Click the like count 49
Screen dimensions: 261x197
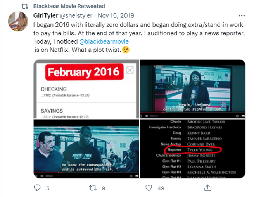click(161, 188)
